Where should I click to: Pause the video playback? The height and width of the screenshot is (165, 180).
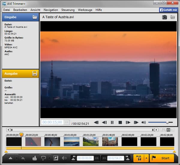112,122
